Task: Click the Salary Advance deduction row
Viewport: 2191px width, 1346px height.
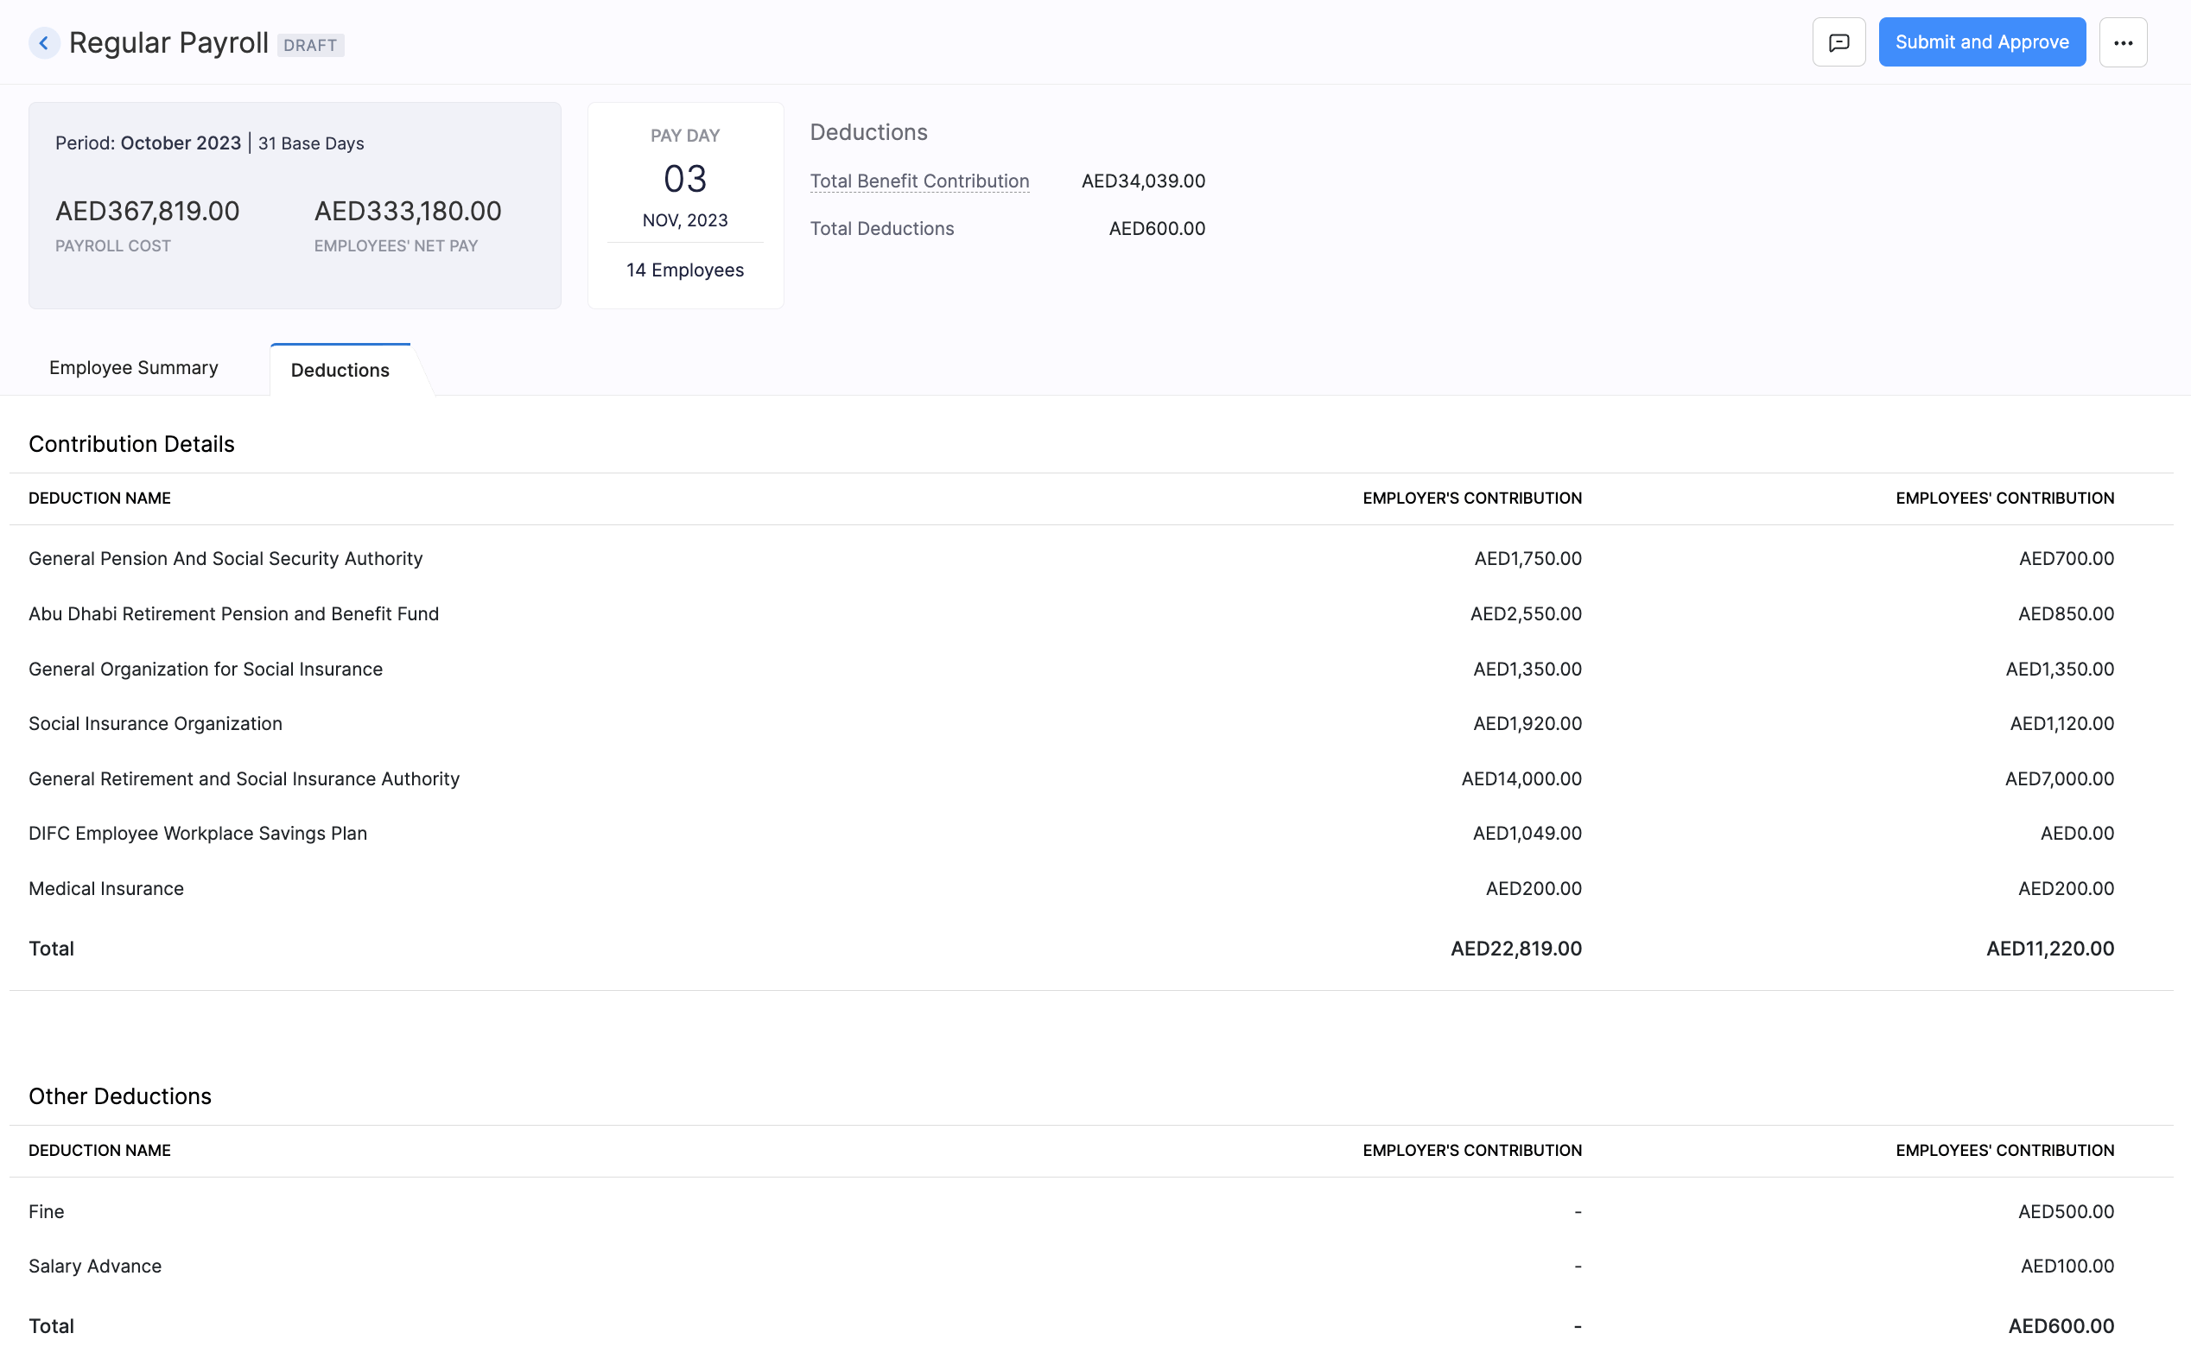Action: (94, 1265)
